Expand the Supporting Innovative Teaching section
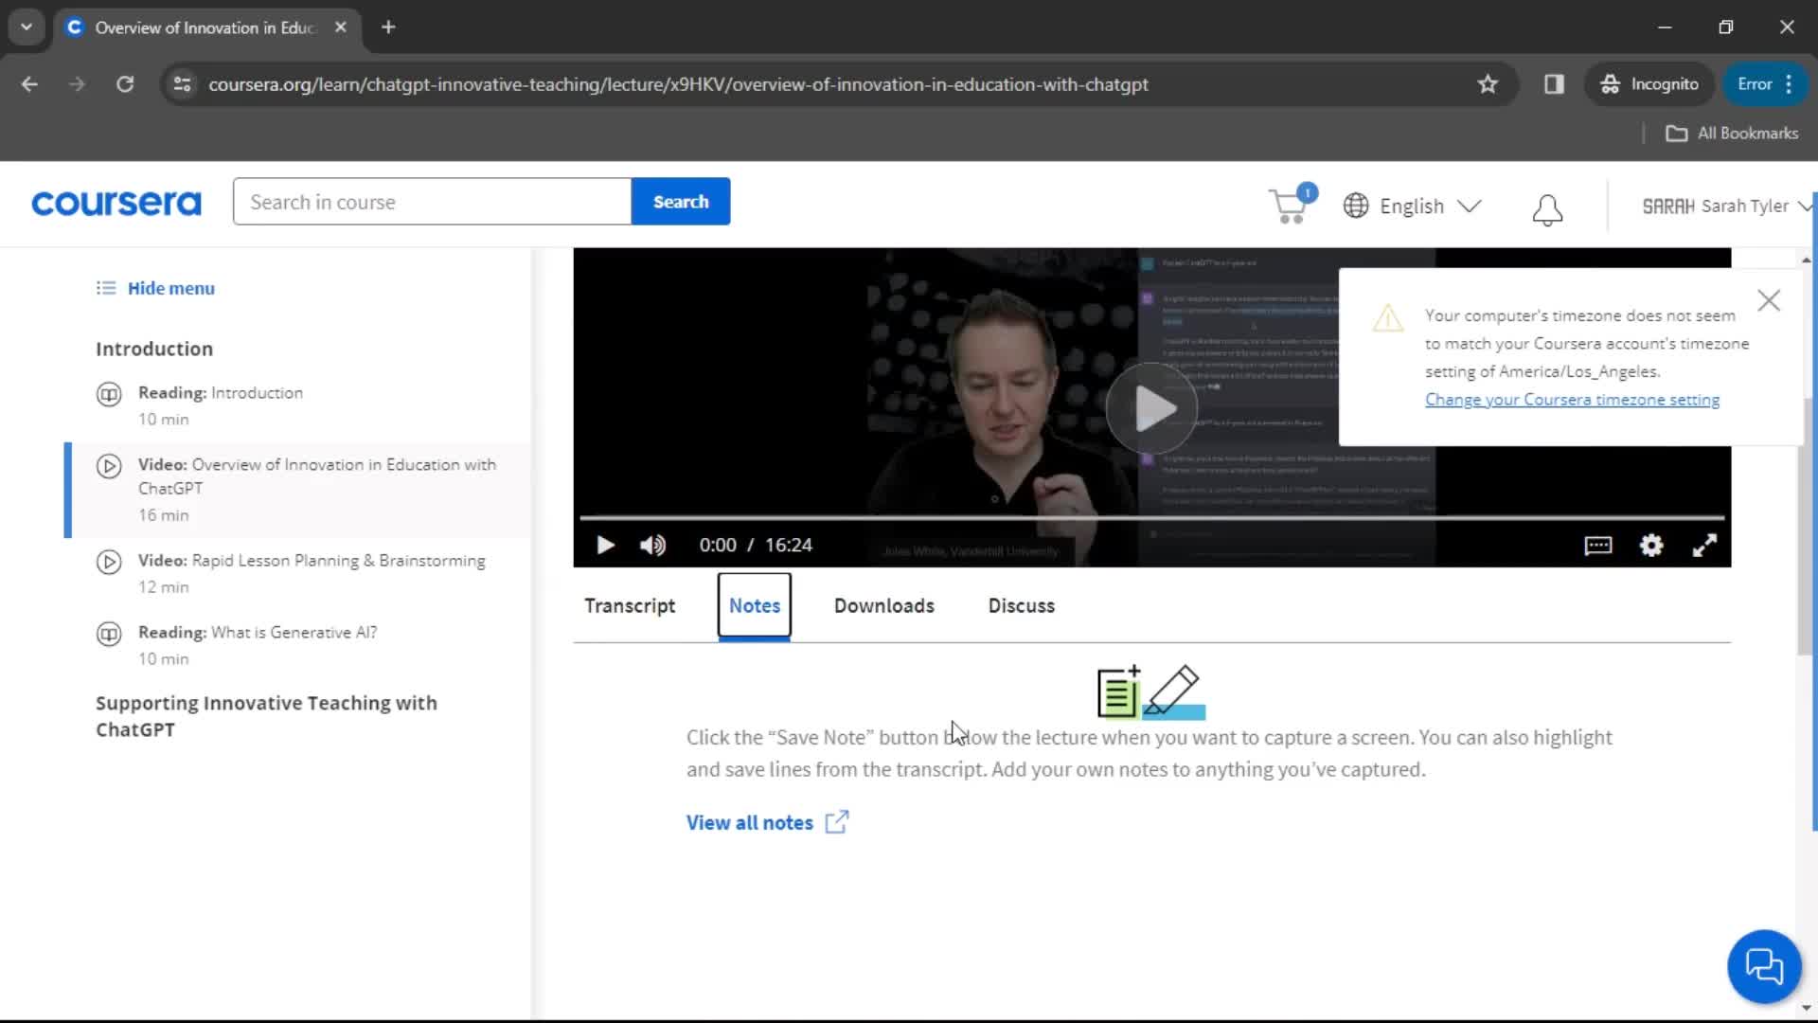 pos(267,716)
